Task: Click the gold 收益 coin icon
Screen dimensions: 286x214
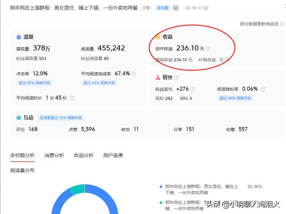Action: (158, 37)
